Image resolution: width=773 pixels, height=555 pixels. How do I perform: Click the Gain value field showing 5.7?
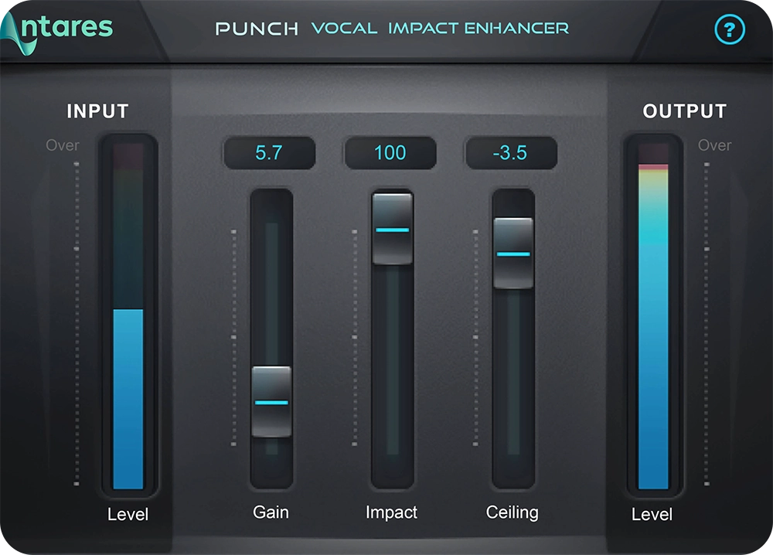coord(269,153)
